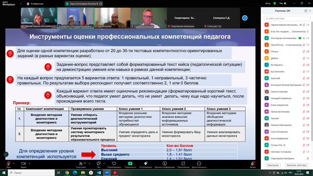The width and height of the screenshot is (313, 176).
Task: Click the Пригласить invite button
Action: (273, 165)
